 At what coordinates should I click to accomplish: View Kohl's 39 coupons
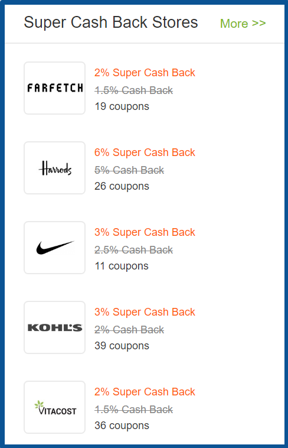[x=122, y=346]
